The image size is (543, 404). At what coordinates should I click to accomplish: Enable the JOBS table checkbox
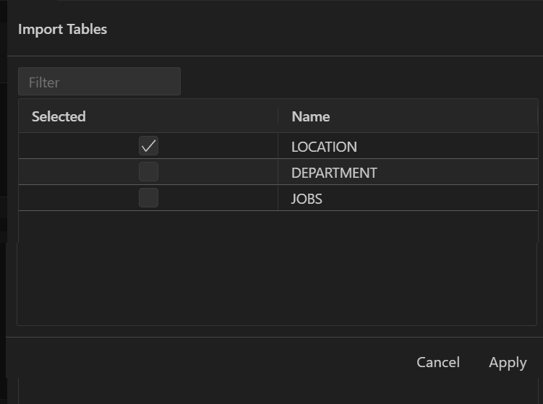pos(148,198)
